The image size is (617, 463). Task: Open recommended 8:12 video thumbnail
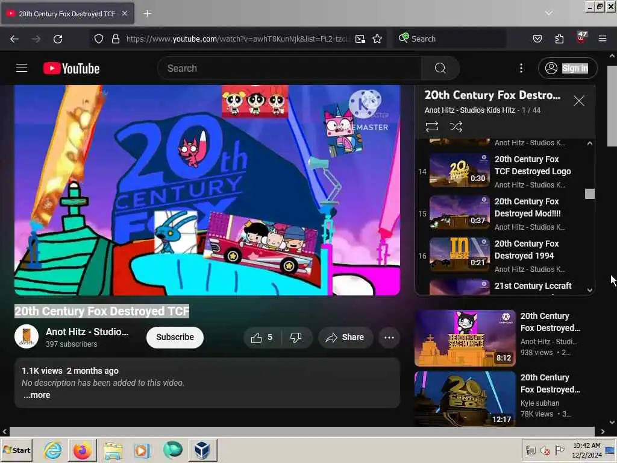(465, 338)
